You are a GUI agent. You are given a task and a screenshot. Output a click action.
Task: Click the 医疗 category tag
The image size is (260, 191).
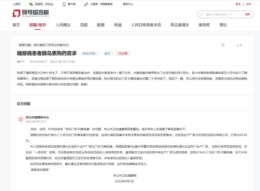[107, 53]
